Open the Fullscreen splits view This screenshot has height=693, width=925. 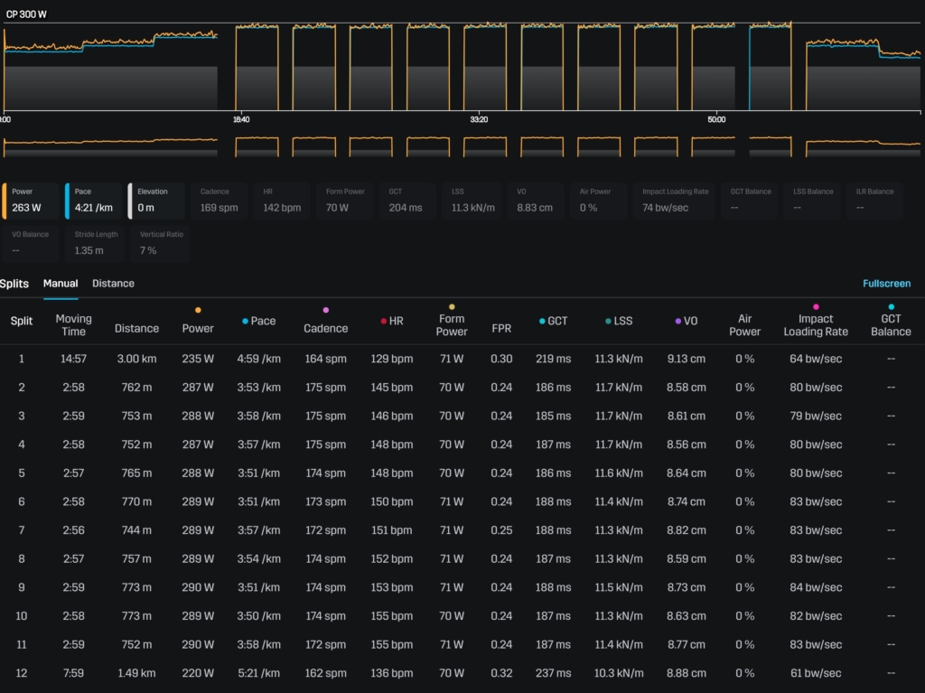click(x=886, y=284)
